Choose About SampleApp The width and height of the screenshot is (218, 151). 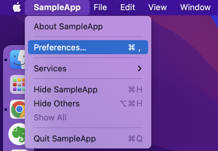88,26
